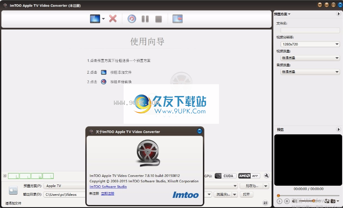Click the Stop toolbar button
The height and width of the screenshot is (208, 343).
coord(159,19)
